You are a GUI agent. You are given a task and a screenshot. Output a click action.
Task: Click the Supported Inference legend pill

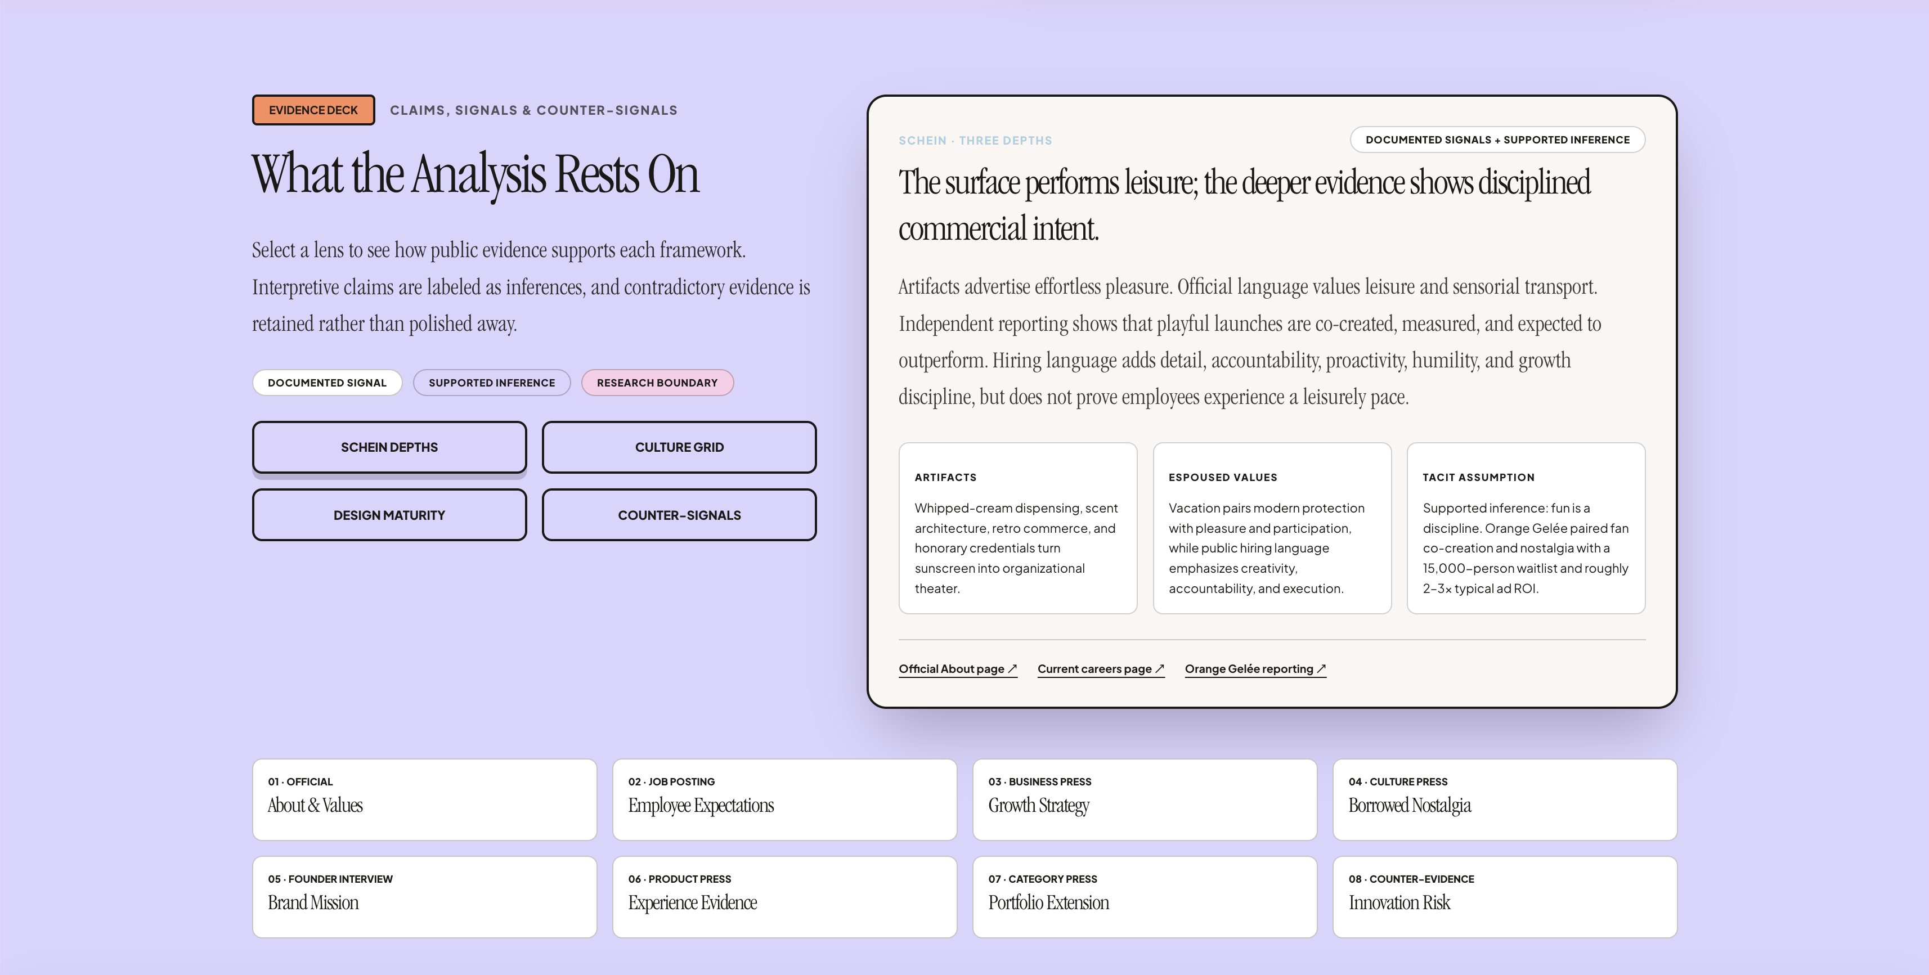coord(492,383)
